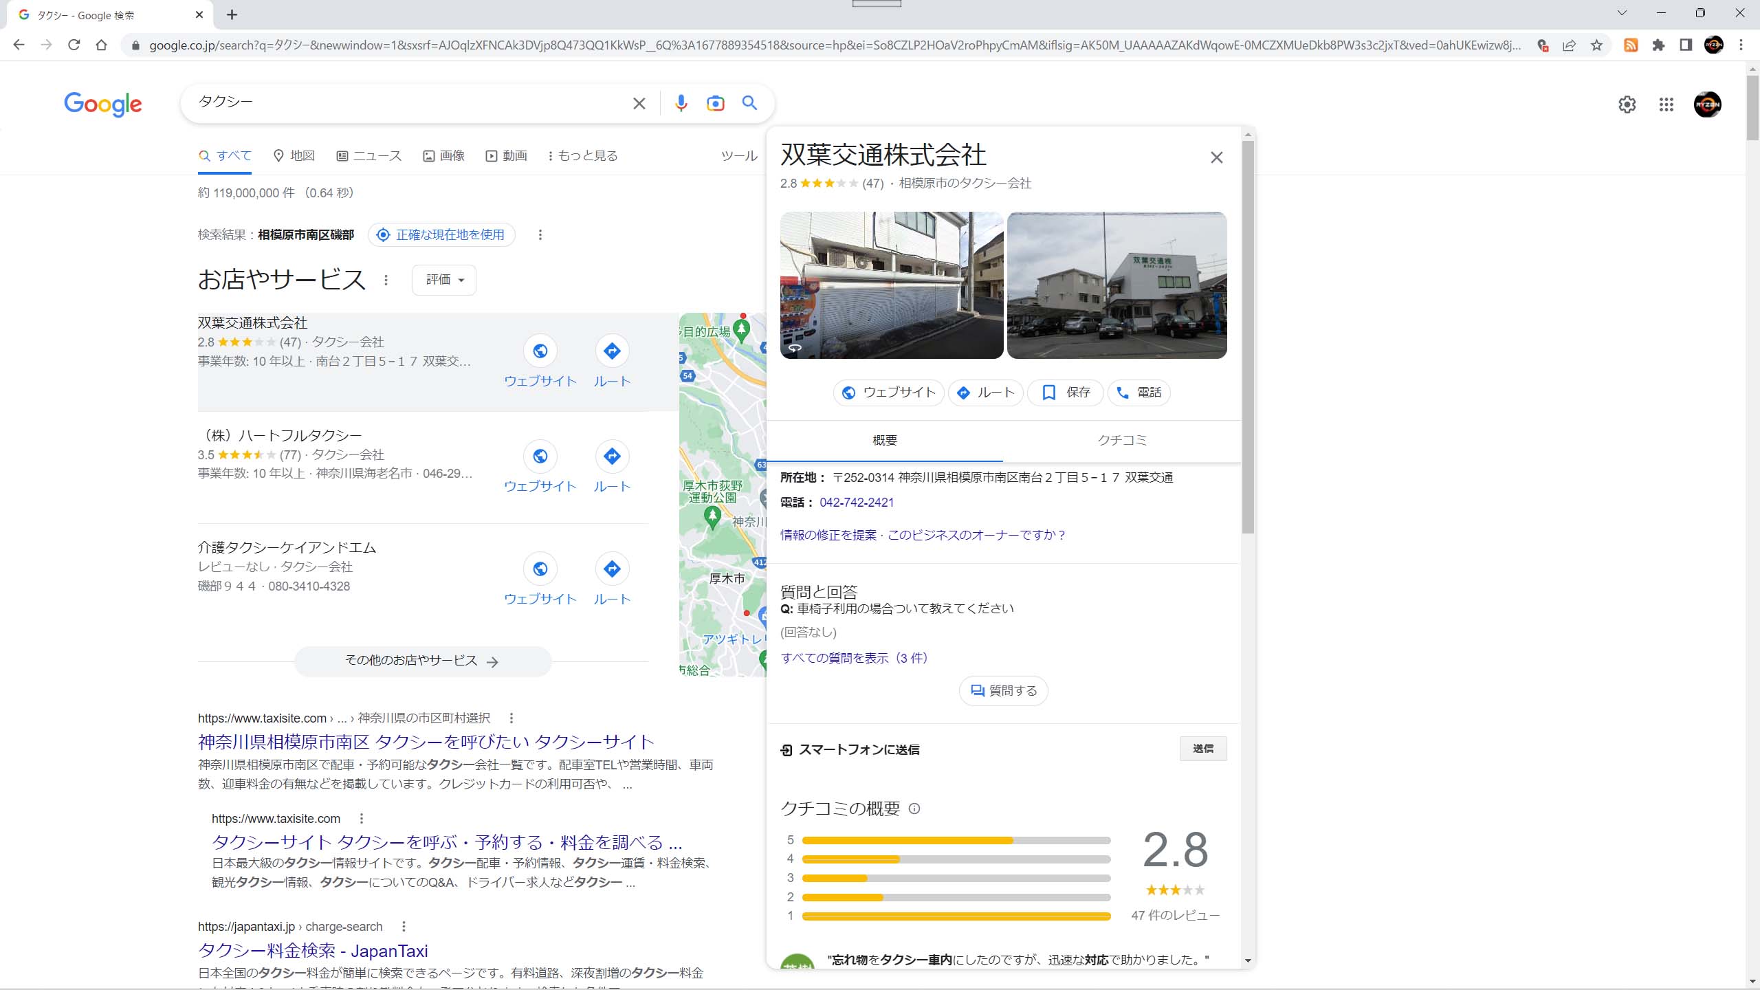Select the 概要 tab in panel
The height and width of the screenshot is (990, 1760).
(885, 441)
